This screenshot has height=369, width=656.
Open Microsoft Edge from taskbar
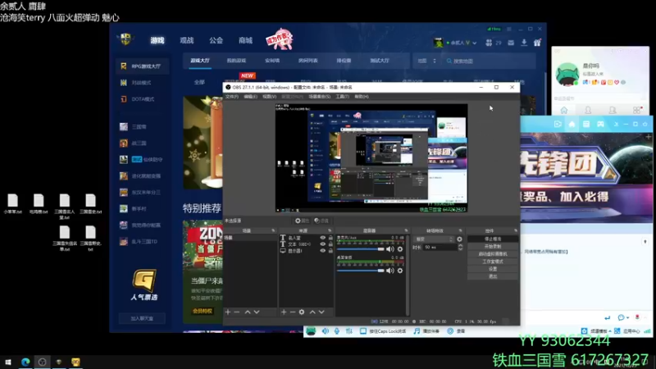tap(25, 362)
